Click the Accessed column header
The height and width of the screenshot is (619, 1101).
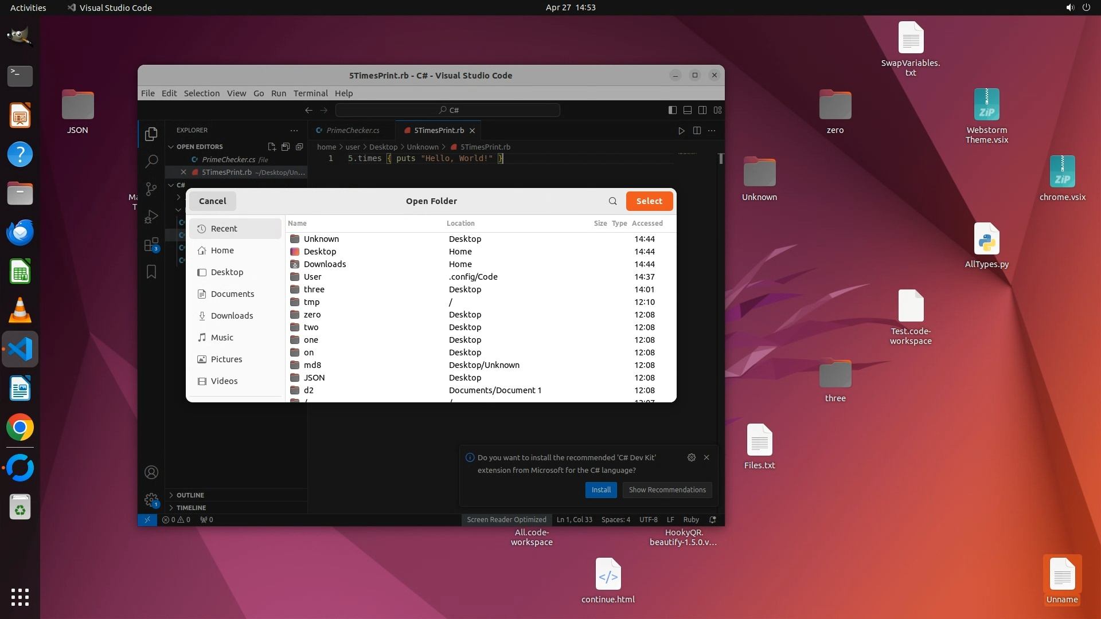647,224
